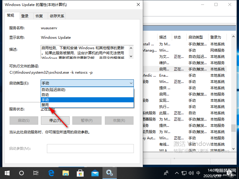Image resolution: width=239 pixels, height=179 pixels.
Task: Click the services list scrollbar thumb
Action: pyautogui.click(x=233, y=128)
